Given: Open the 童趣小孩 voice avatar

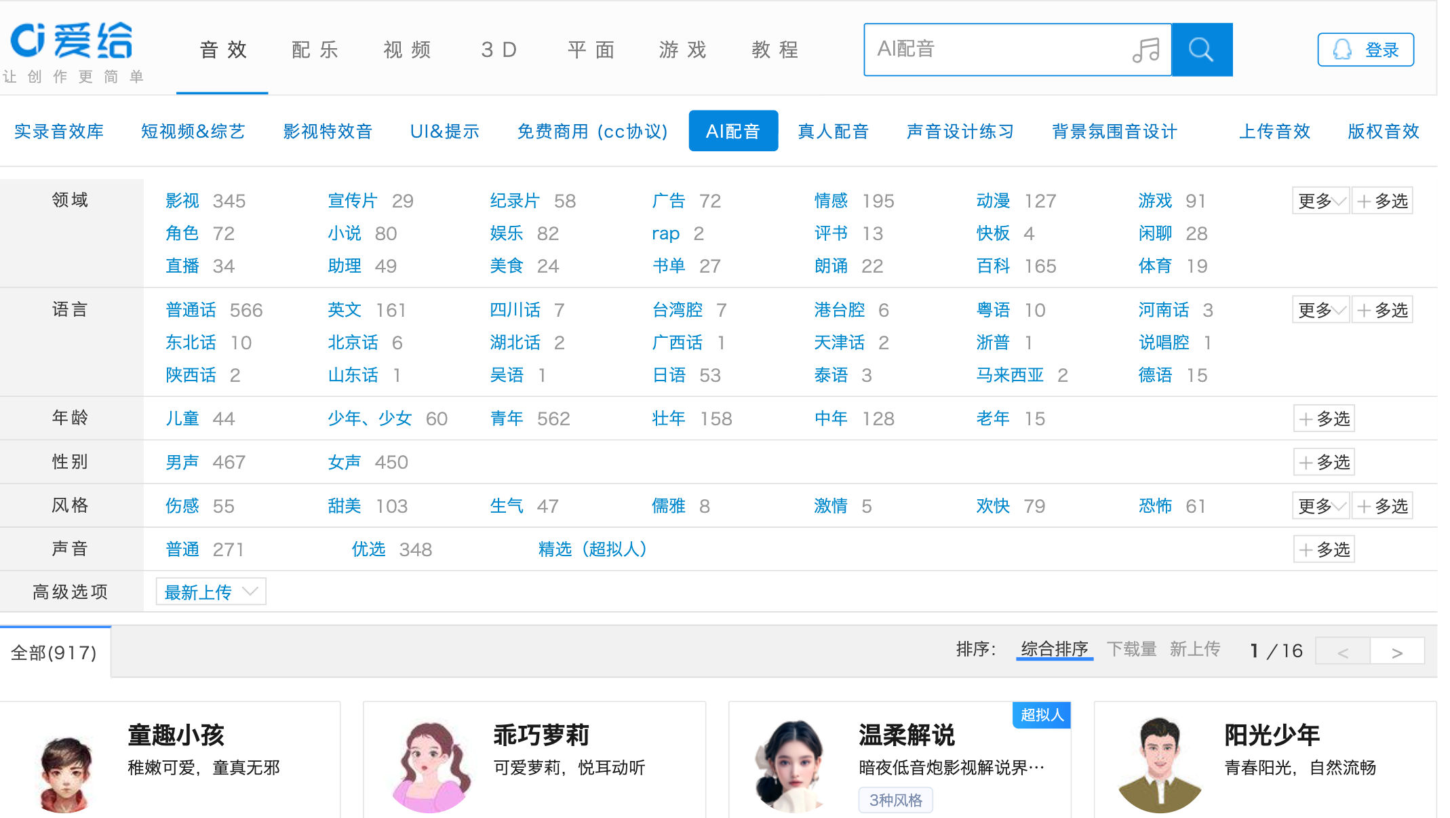Looking at the screenshot, I should pos(66,773).
